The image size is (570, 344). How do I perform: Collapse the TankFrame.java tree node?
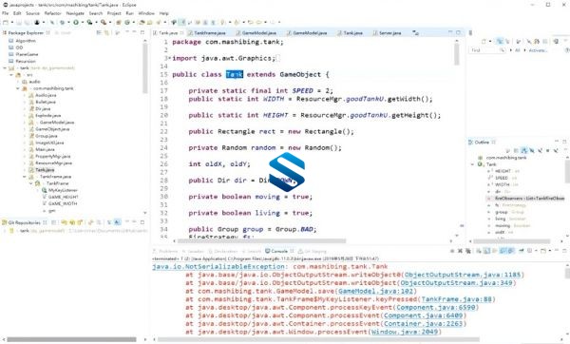click(x=25, y=177)
